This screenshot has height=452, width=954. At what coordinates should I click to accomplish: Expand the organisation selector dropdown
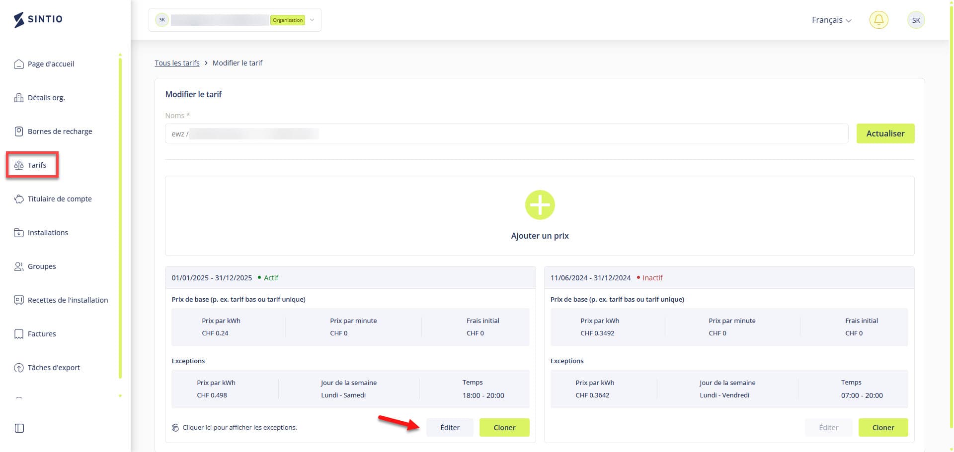(312, 20)
